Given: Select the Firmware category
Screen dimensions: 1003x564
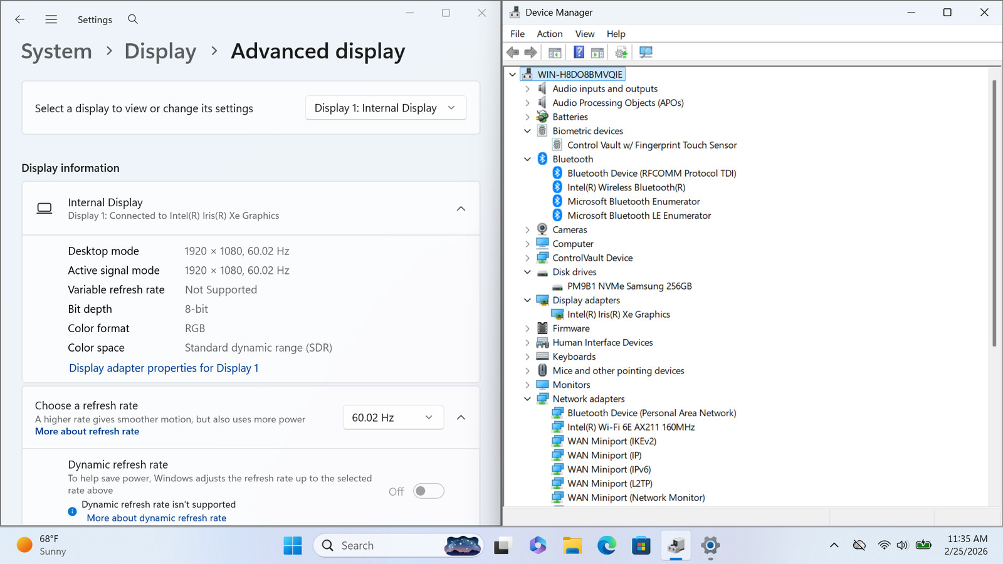Looking at the screenshot, I should click(x=571, y=328).
